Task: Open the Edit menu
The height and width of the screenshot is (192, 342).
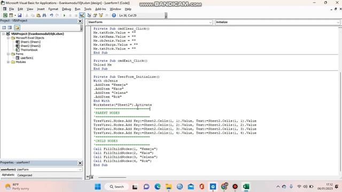Action: 20,9
